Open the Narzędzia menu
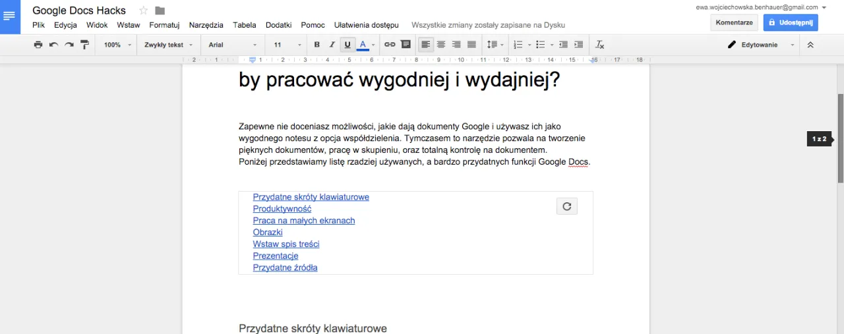Image resolution: width=844 pixels, height=334 pixels. (x=206, y=25)
